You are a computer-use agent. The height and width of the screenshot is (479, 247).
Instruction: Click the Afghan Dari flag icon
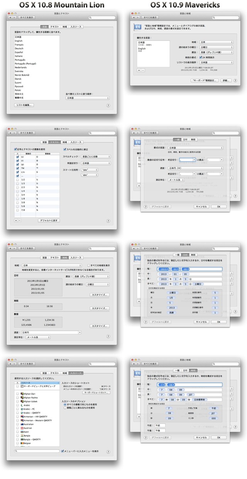coord(22,394)
